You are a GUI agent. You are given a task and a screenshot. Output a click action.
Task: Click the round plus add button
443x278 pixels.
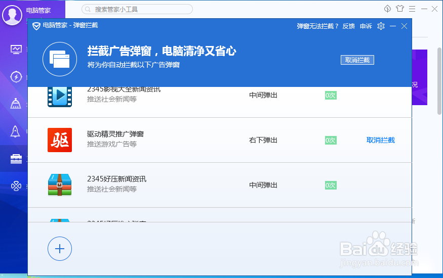(60, 249)
